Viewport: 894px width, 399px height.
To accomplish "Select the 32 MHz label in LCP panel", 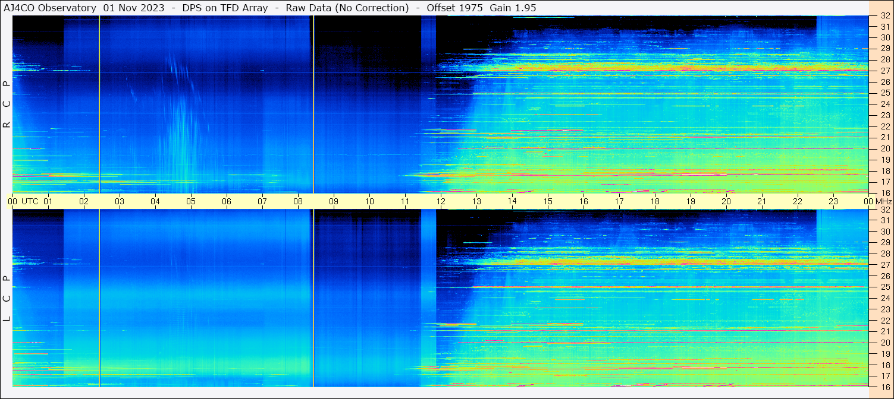I will tap(884, 210).
